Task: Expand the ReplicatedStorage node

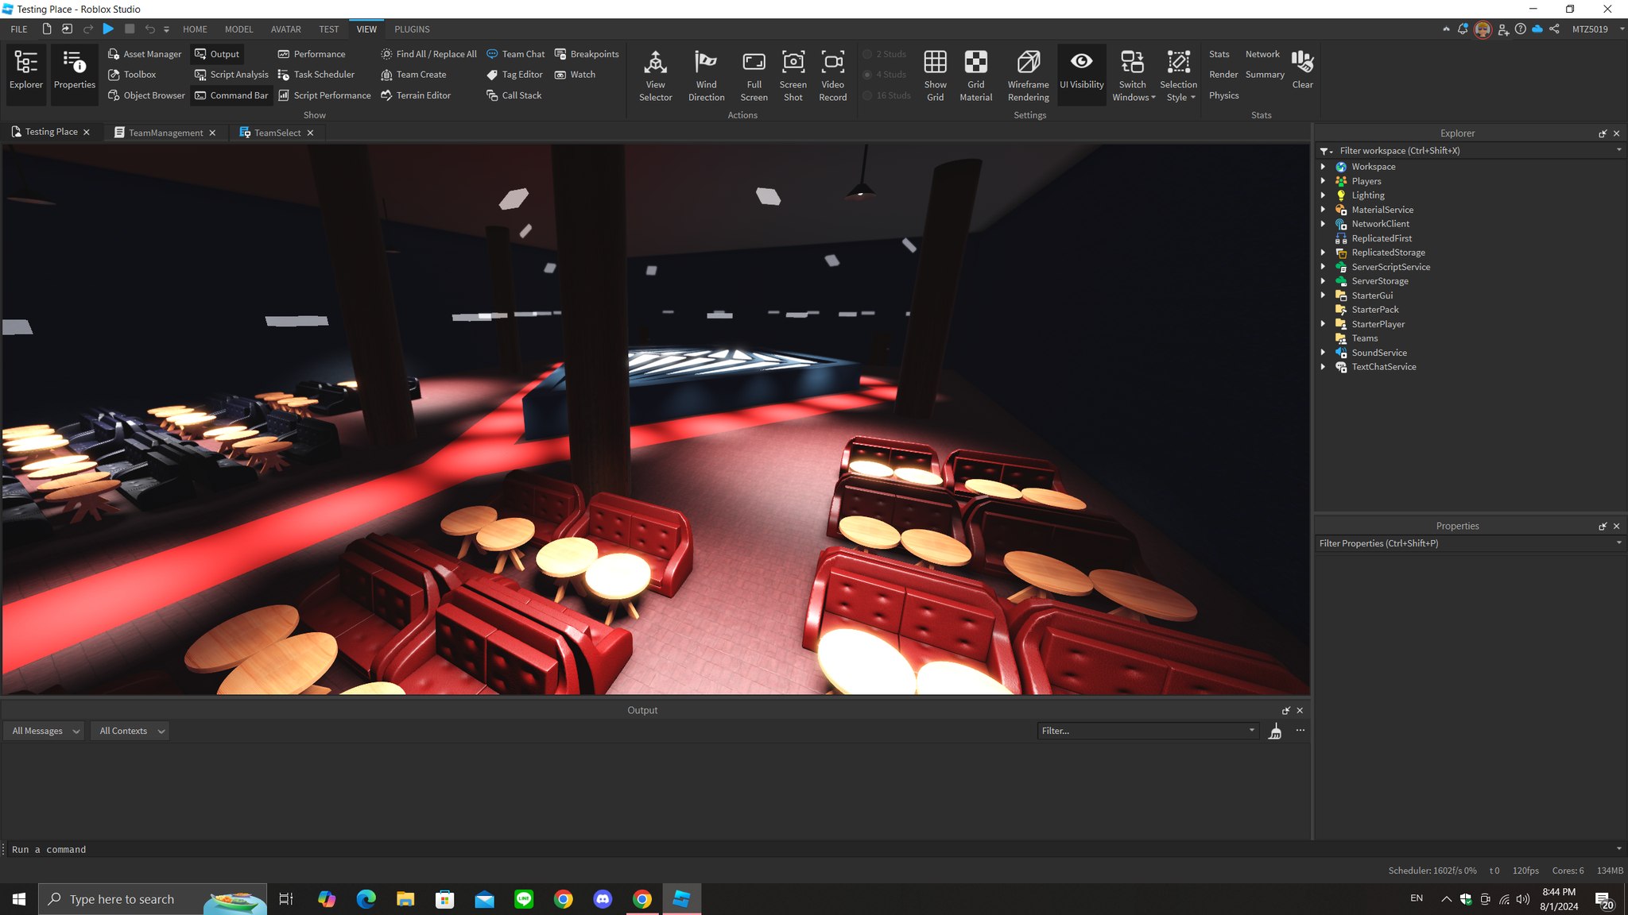Action: (x=1323, y=253)
